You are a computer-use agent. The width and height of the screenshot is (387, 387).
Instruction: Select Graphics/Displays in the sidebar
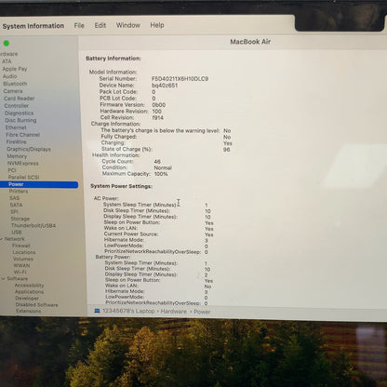click(x=29, y=149)
